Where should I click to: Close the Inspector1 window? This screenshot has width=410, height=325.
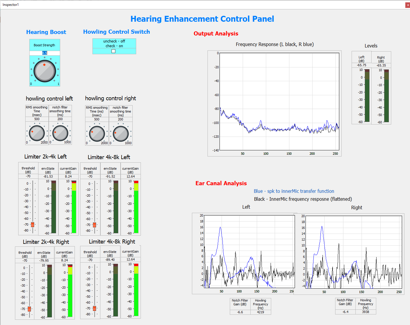click(x=407, y=5)
